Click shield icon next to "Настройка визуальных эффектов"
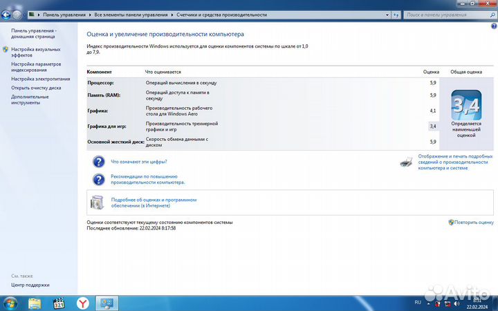The width and height of the screenshot is (498, 311). click(x=6, y=50)
